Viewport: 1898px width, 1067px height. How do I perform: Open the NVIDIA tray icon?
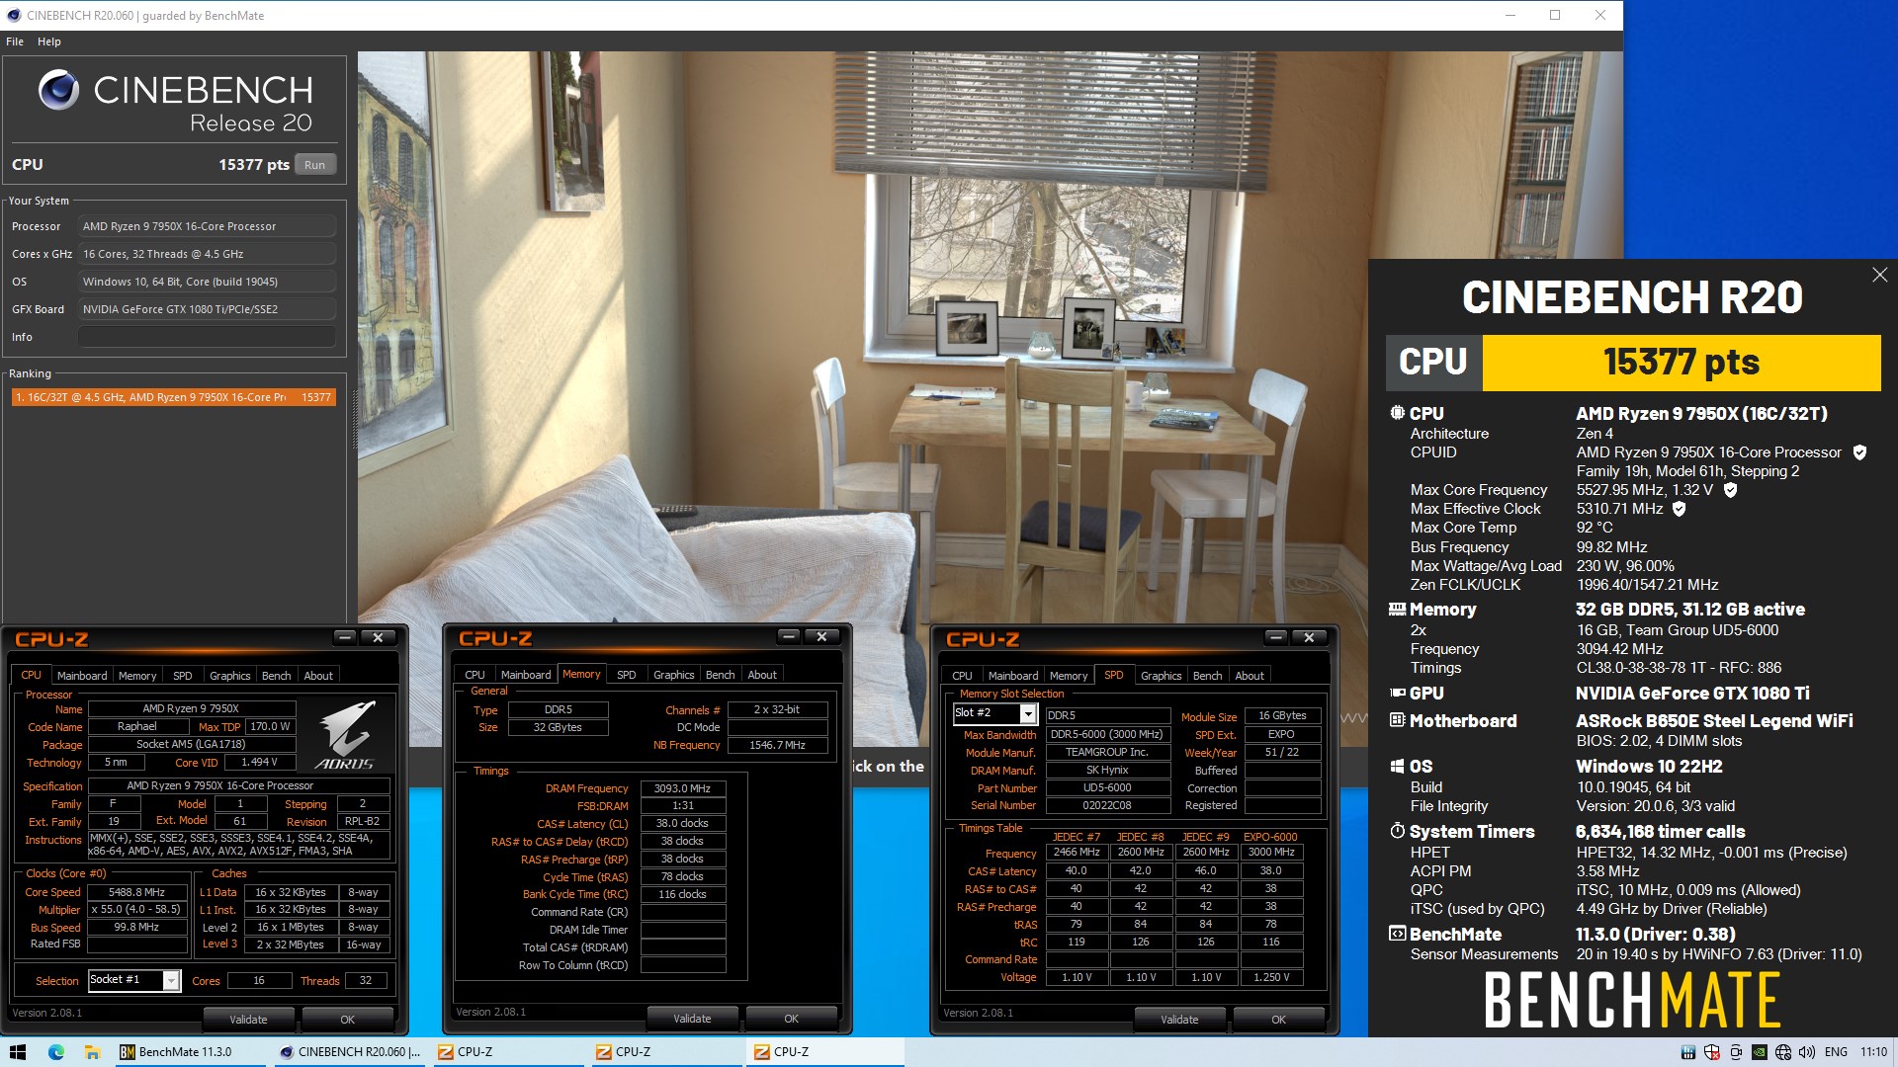(1760, 1052)
